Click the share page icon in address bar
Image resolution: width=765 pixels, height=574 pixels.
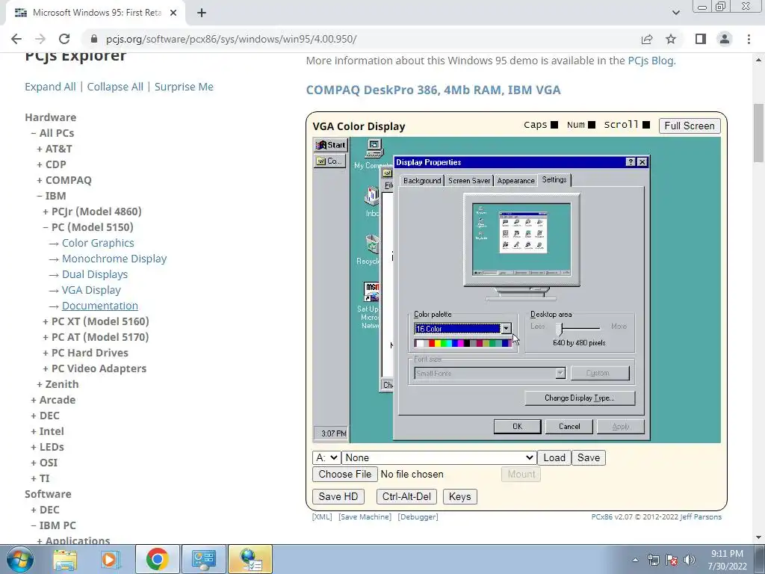tap(647, 39)
